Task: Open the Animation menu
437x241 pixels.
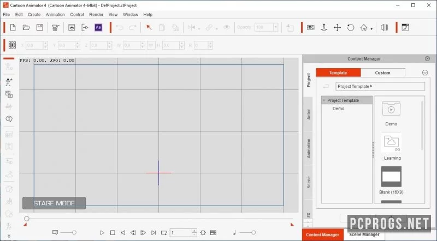Action: (x=55, y=15)
